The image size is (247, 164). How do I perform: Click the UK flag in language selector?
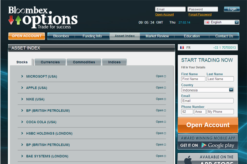207,22
